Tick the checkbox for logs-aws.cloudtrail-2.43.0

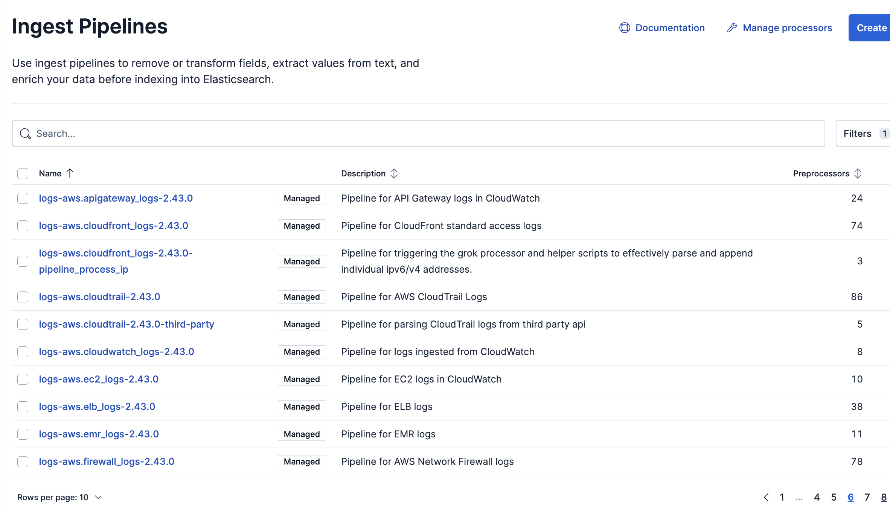[x=23, y=297]
